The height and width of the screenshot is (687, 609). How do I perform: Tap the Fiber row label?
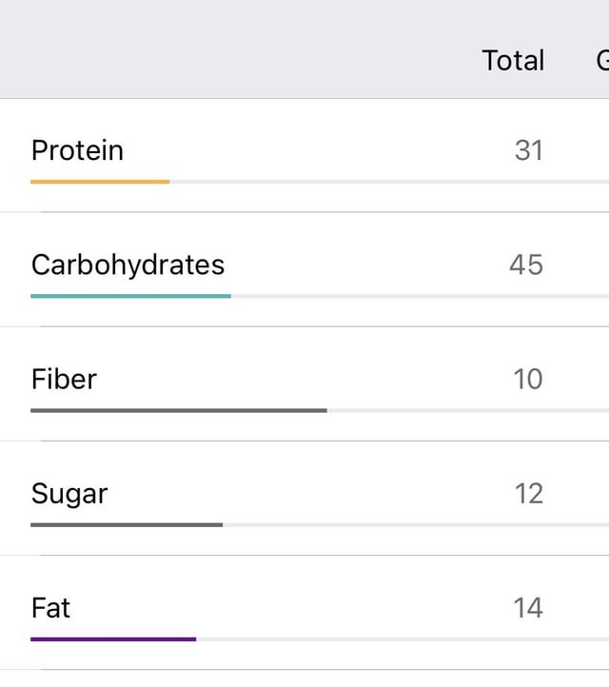(x=64, y=379)
